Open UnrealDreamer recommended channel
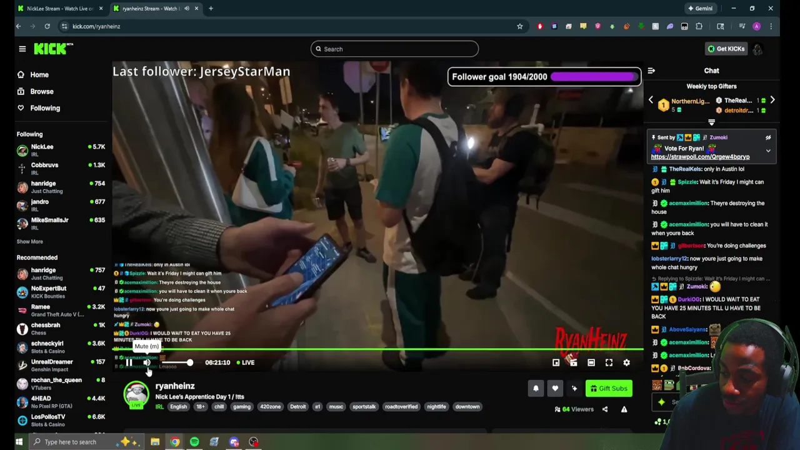 pyautogui.click(x=61, y=365)
